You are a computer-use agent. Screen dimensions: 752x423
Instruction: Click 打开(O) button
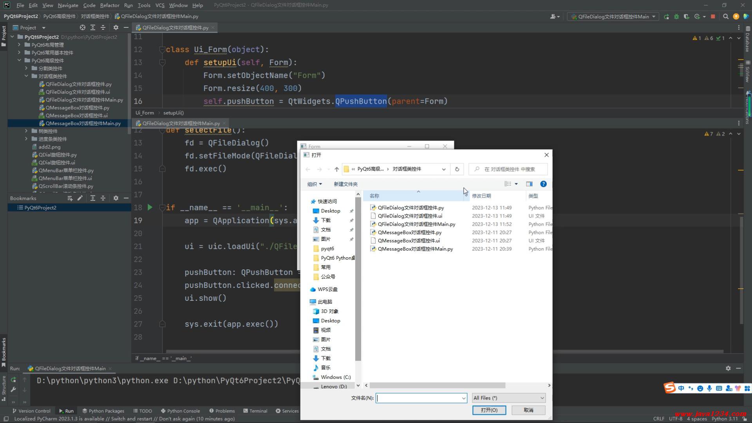tap(489, 410)
